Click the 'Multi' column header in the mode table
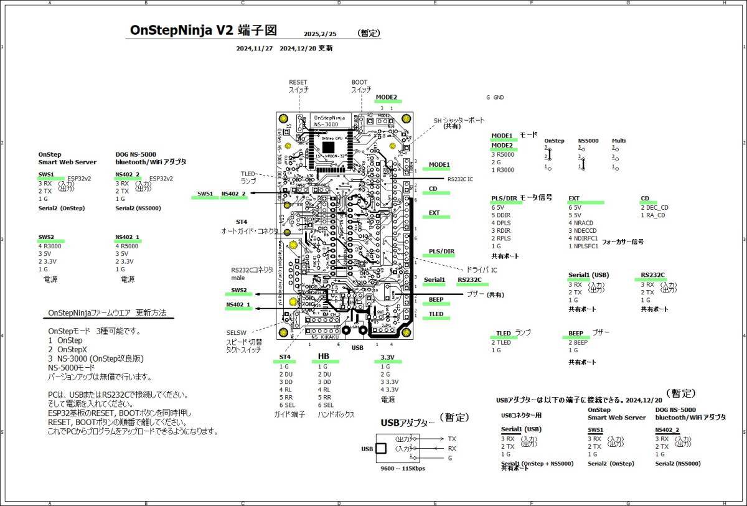This screenshot has width=747, height=506. pos(619,141)
